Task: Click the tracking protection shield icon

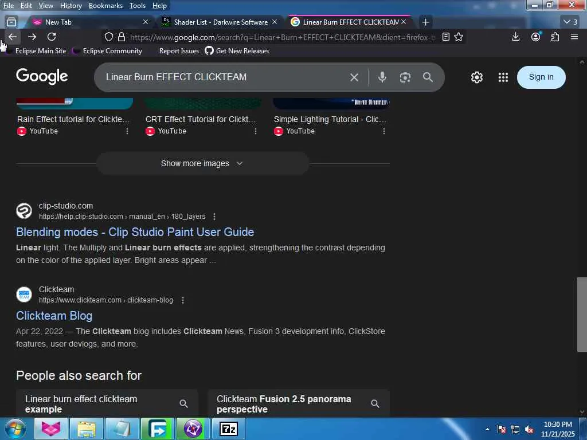Action: point(108,37)
